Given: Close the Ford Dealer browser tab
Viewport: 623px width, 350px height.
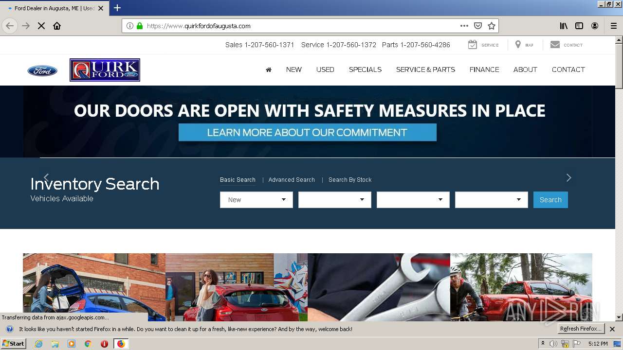Looking at the screenshot, I should pos(101,8).
